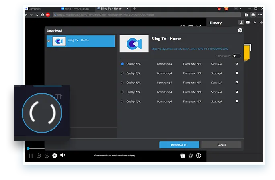Open the player info icon
275x180 pixels.
pyautogui.click(x=199, y=156)
